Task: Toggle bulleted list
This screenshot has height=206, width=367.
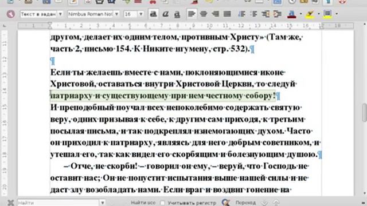Action: pyautogui.click(x=253, y=14)
